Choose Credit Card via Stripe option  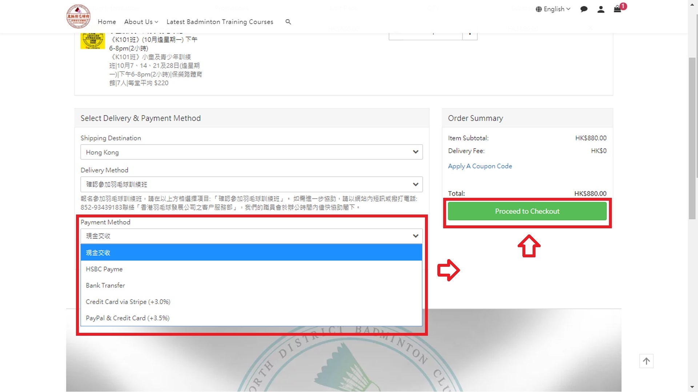[x=128, y=302]
